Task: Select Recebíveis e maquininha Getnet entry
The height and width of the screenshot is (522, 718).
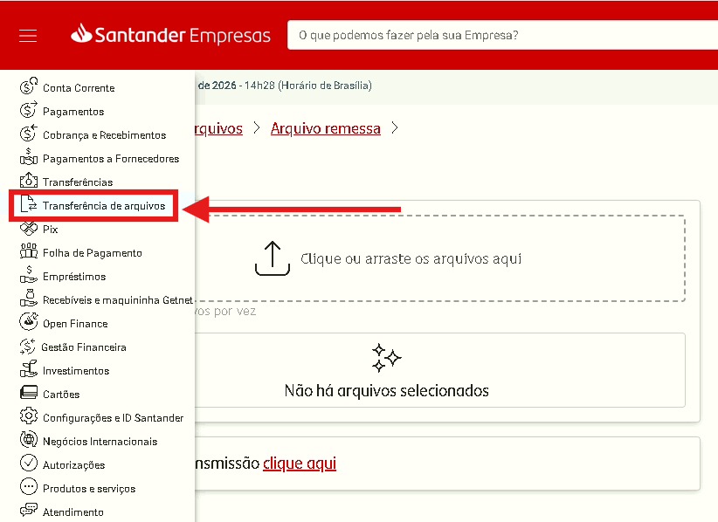Action: click(x=118, y=300)
